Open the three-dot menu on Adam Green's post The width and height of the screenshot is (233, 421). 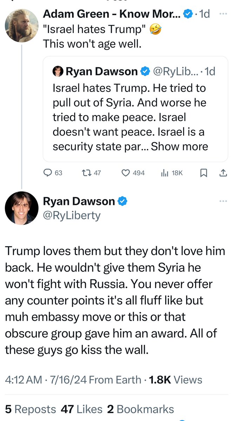(x=223, y=14)
